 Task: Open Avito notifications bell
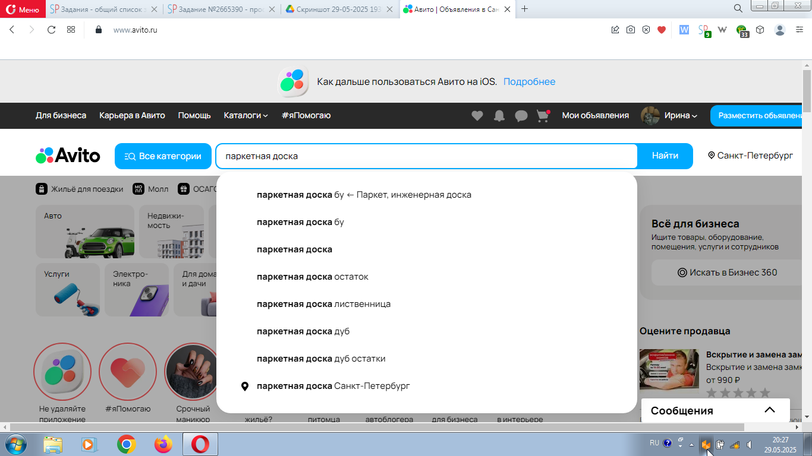(x=499, y=116)
